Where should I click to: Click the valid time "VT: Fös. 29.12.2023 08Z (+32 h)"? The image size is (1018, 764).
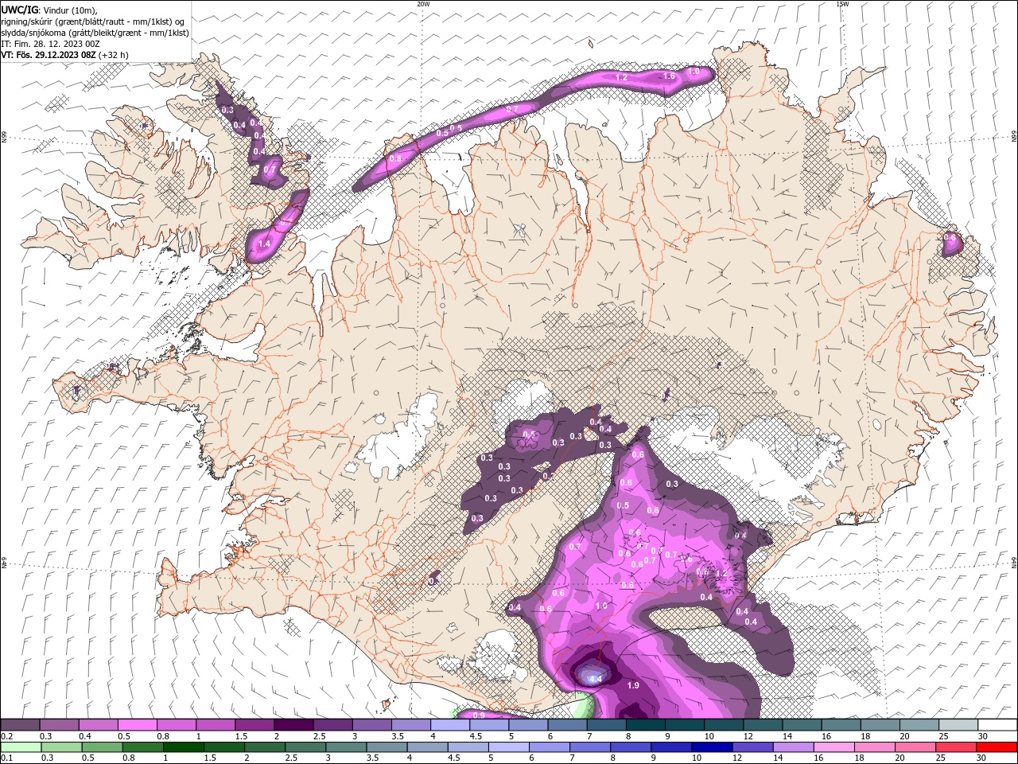coord(64,55)
